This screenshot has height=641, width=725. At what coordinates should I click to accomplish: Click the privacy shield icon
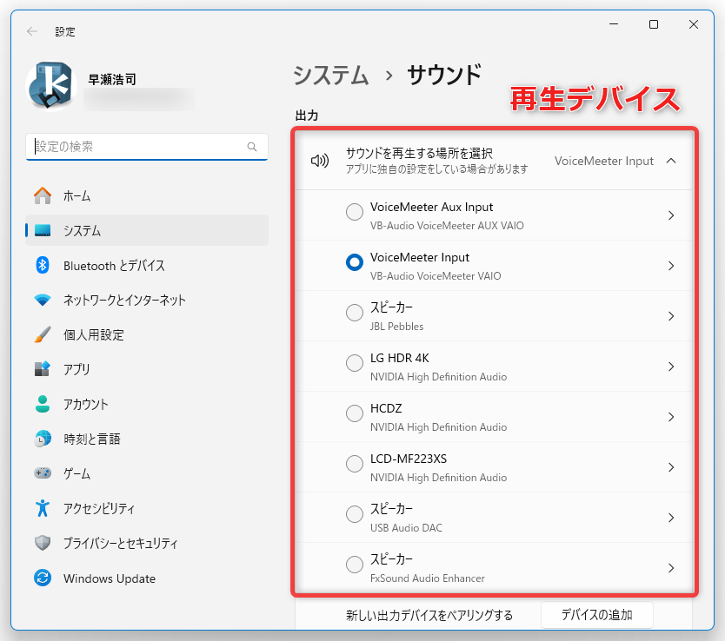point(43,543)
